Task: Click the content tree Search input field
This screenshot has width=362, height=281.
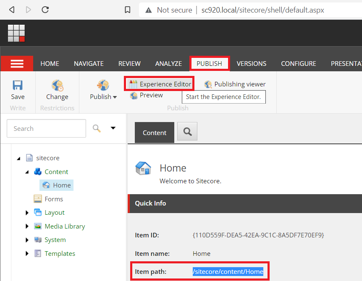Action: (46, 128)
